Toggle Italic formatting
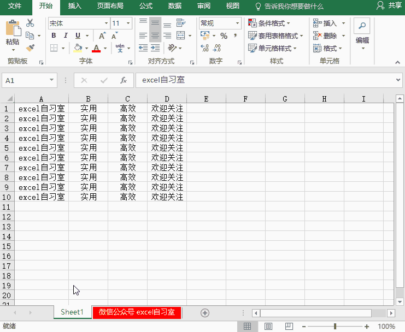 (66, 35)
